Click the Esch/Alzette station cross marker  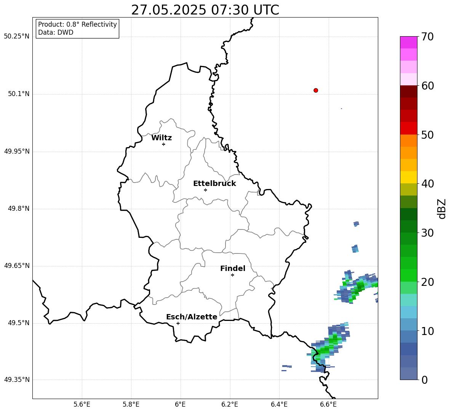click(x=178, y=323)
